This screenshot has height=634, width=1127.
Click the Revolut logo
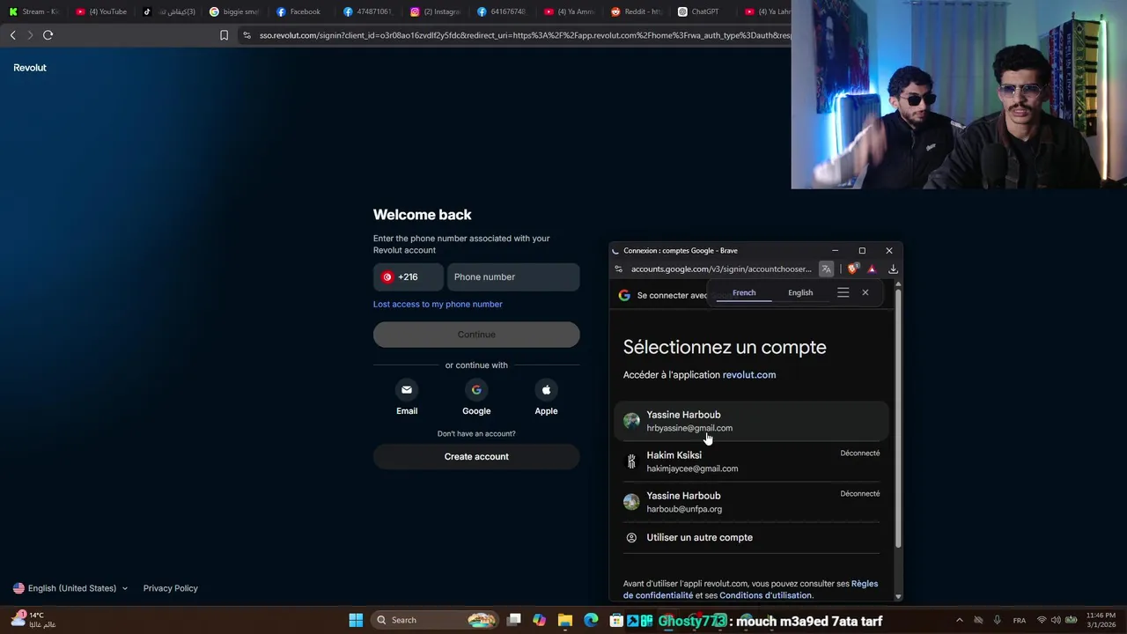(x=30, y=68)
